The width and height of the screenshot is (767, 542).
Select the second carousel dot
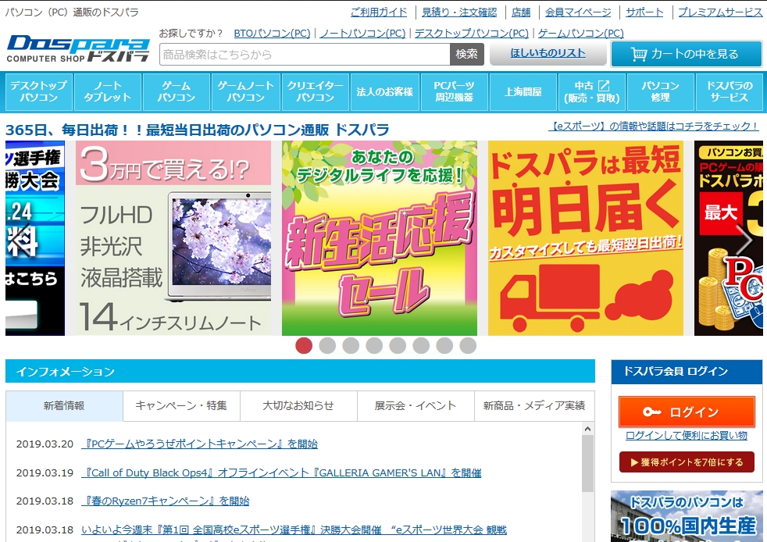coord(327,345)
